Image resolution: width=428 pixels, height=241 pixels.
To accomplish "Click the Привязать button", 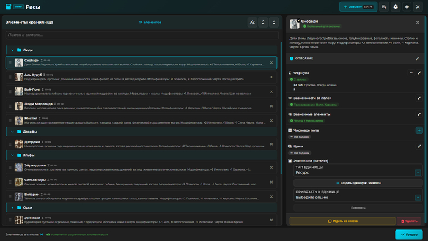I will click(x=358, y=208).
